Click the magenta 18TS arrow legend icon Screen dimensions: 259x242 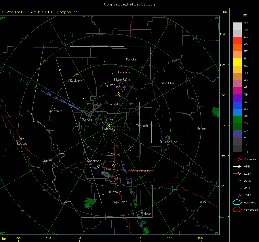237,195
